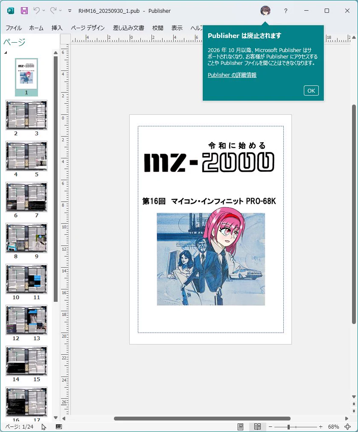
Task: Switch to single page view
Action: [240, 426]
